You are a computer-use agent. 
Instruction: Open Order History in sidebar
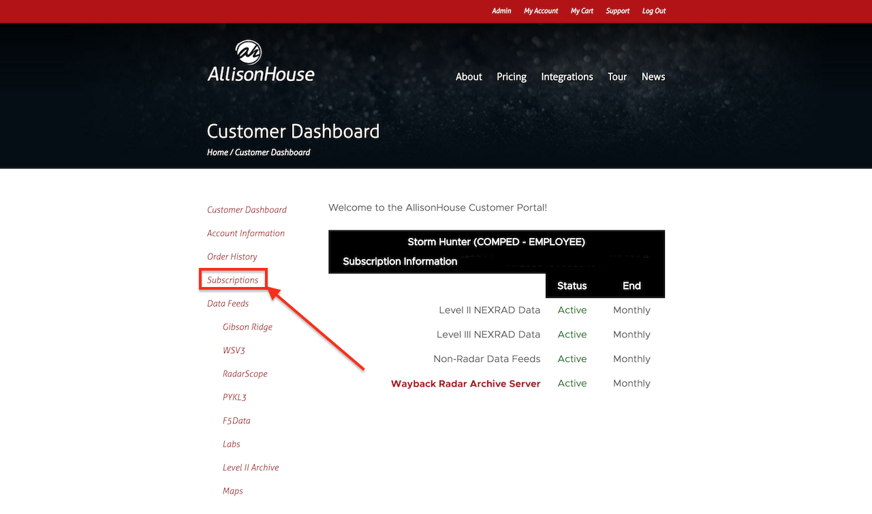coord(232,257)
